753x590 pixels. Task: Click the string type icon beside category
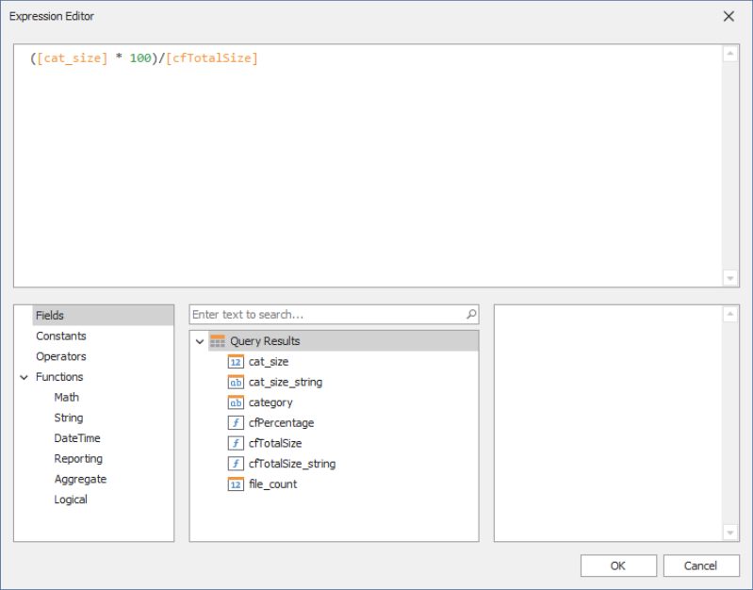click(x=236, y=402)
